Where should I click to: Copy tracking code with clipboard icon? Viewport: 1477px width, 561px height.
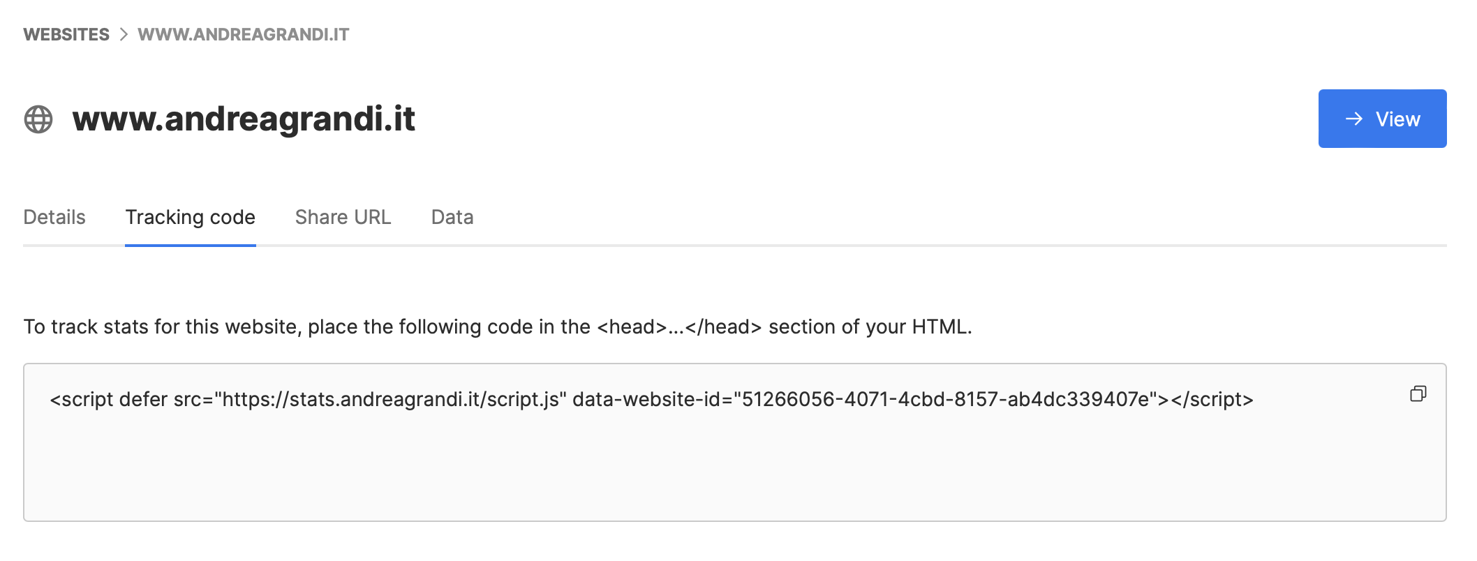point(1418,394)
